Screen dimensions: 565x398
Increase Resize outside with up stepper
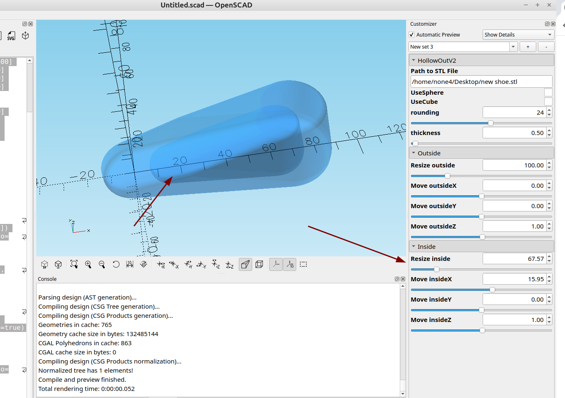549,163
